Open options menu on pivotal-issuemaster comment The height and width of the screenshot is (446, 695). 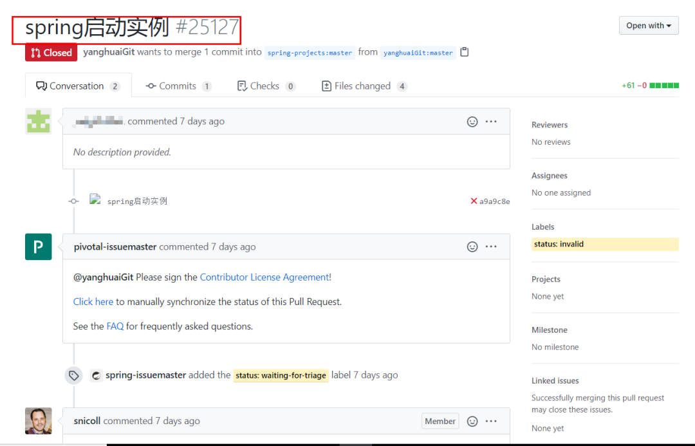point(490,246)
